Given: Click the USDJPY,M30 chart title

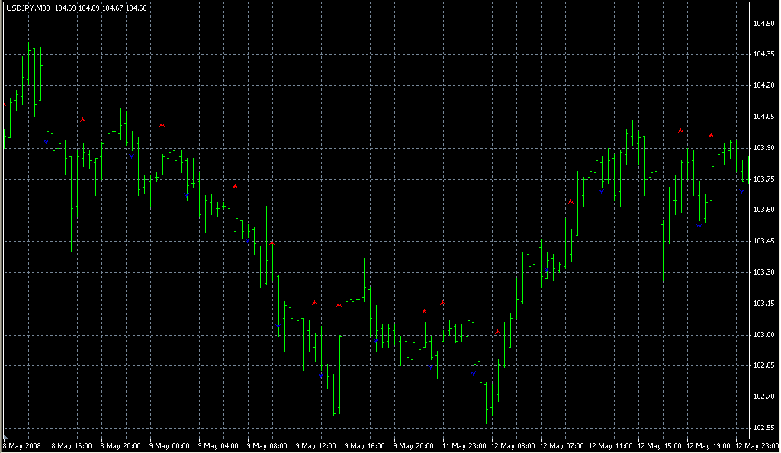Looking at the screenshot, I should click(x=28, y=8).
